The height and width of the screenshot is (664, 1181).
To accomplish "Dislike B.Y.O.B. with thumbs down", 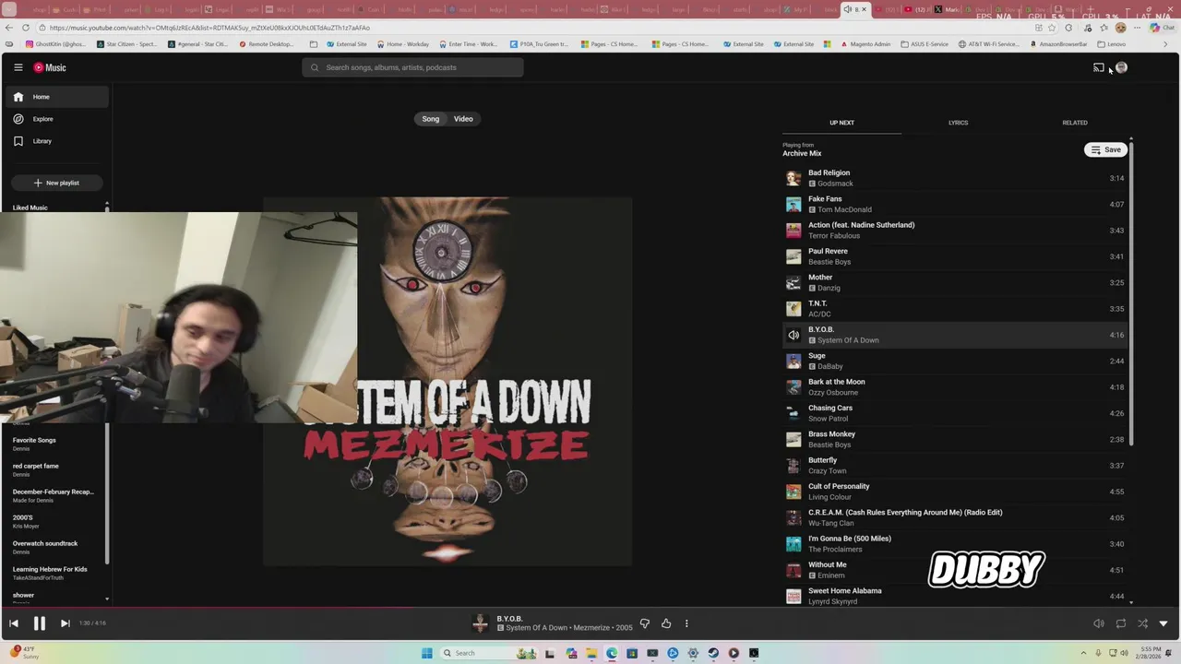I will [x=645, y=623].
